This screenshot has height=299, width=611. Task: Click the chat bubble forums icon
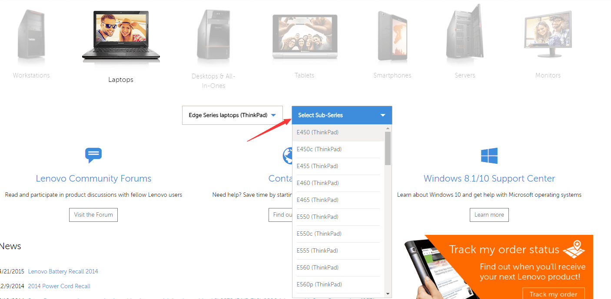(93, 155)
